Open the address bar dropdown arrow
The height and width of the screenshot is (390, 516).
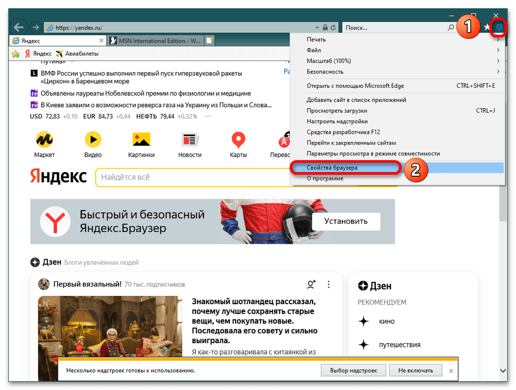coord(317,28)
